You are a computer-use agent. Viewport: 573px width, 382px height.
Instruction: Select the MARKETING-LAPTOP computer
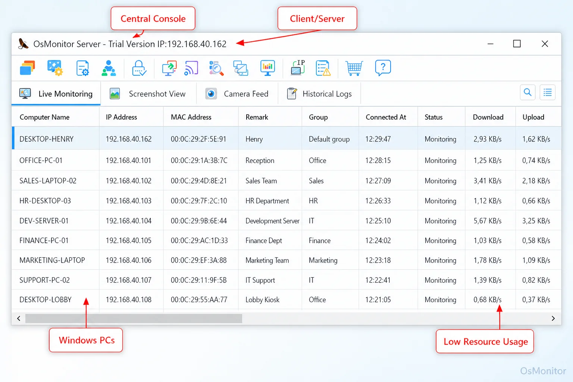[52, 260]
